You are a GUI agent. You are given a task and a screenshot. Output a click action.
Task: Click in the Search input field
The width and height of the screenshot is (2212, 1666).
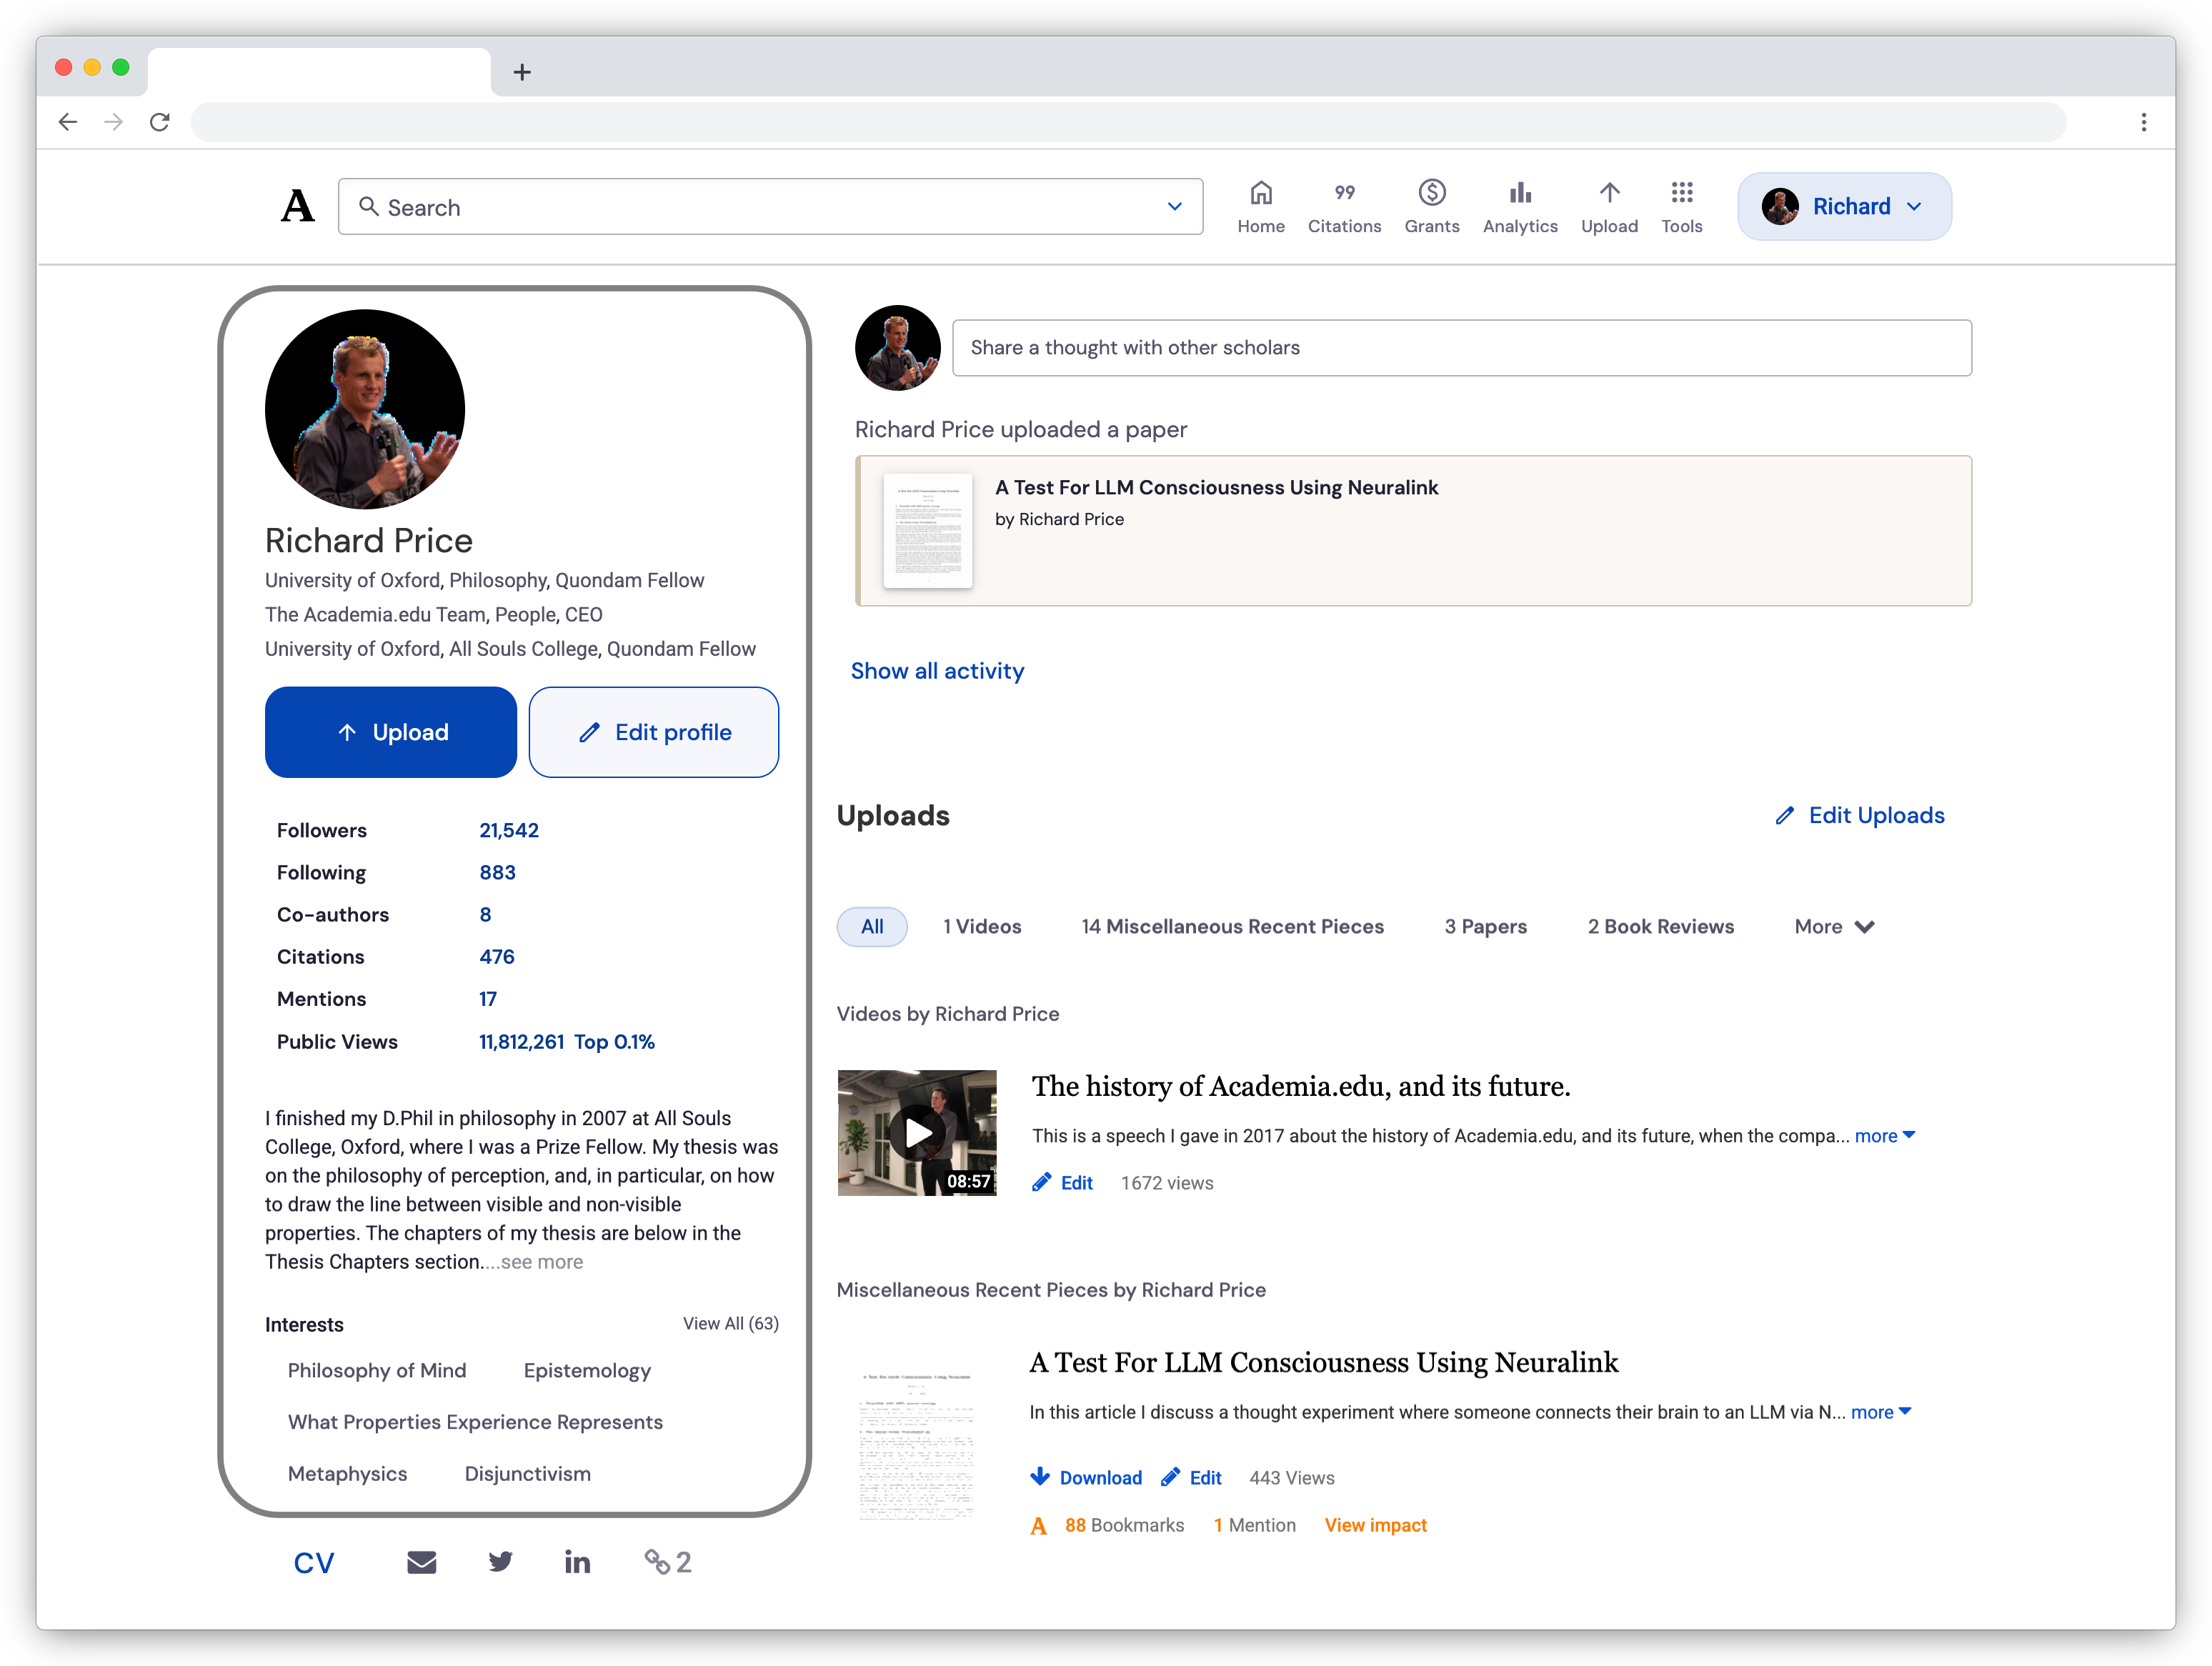(x=770, y=207)
